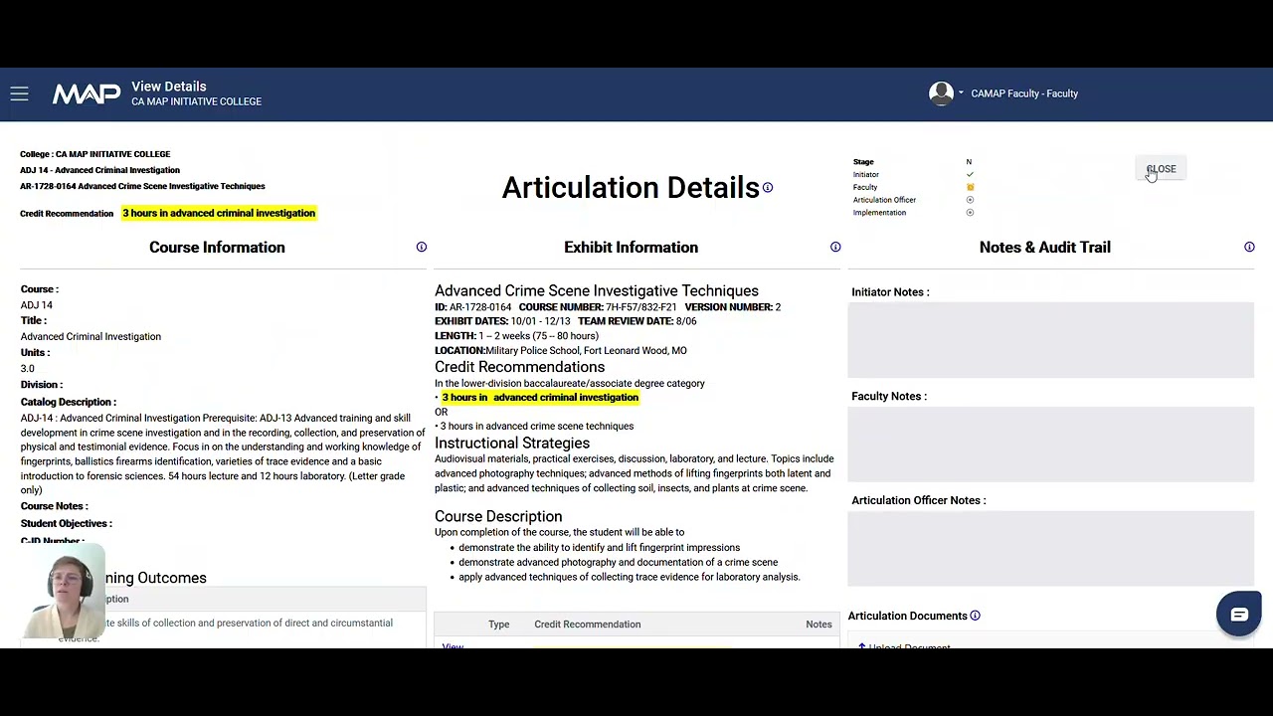The image size is (1273, 716).
Task: Click the Notes column header
Action: [818, 625]
